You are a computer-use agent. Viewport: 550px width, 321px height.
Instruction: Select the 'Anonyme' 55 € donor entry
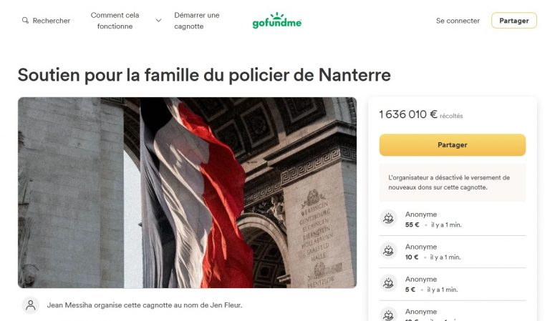pos(453,219)
